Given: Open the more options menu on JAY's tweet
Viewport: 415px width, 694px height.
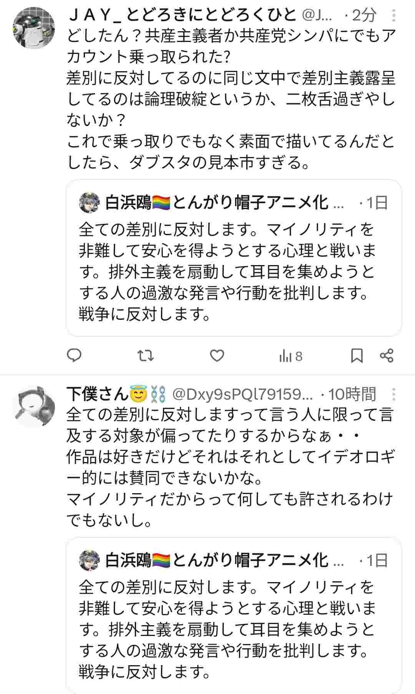Looking at the screenshot, I should (394, 16).
